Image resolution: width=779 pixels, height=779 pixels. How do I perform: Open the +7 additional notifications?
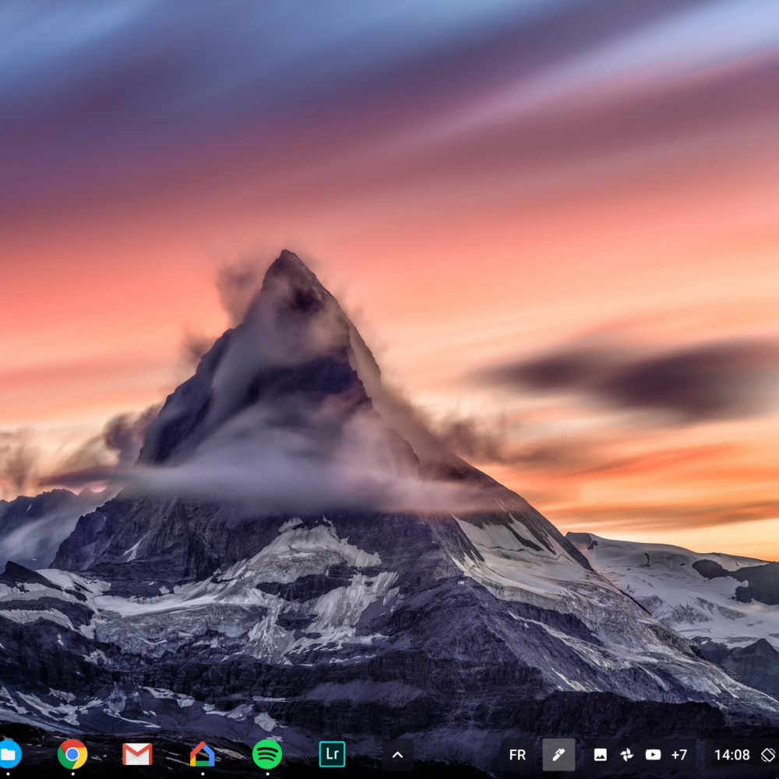point(679,755)
